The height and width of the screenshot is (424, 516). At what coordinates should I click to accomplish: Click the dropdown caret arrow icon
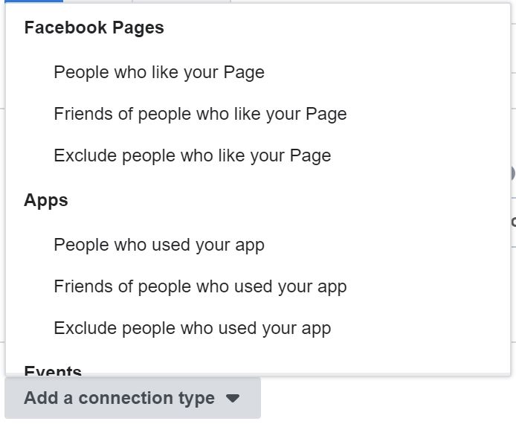point(233,399)
